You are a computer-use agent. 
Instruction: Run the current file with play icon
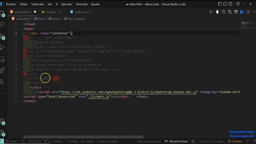click(211, 12)
